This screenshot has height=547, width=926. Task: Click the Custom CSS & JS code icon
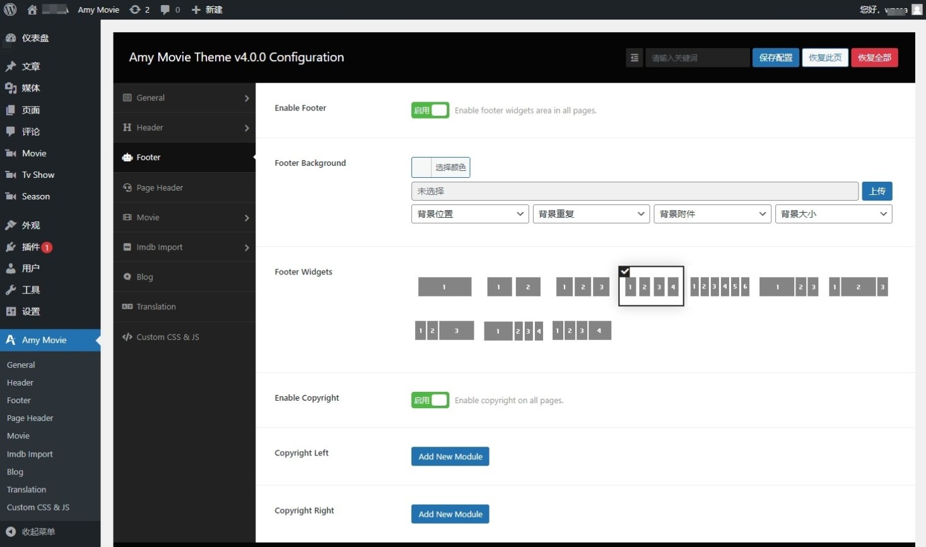coord(127,337)
